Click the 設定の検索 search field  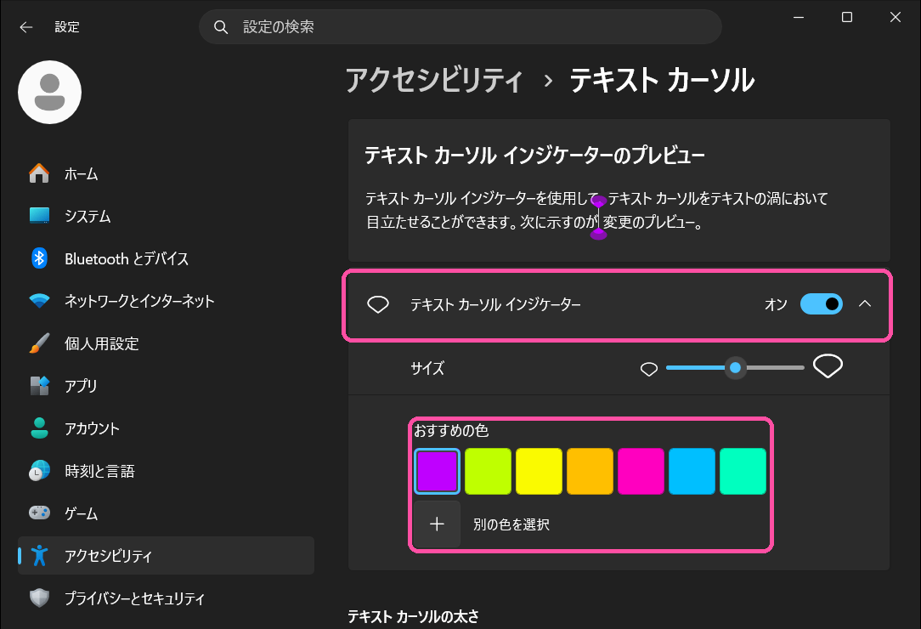(460, 27)
